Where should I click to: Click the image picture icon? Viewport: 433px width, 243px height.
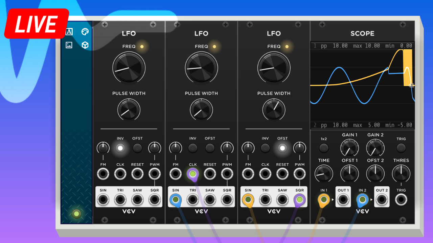point(69,45)
